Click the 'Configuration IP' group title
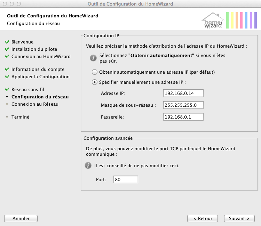This screenshot has width=261, height=226. [x=101, y=35]
